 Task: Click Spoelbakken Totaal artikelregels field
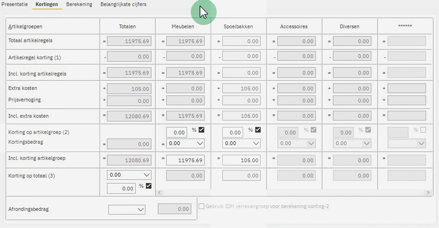pyautogui.click(x=241, y=41)
